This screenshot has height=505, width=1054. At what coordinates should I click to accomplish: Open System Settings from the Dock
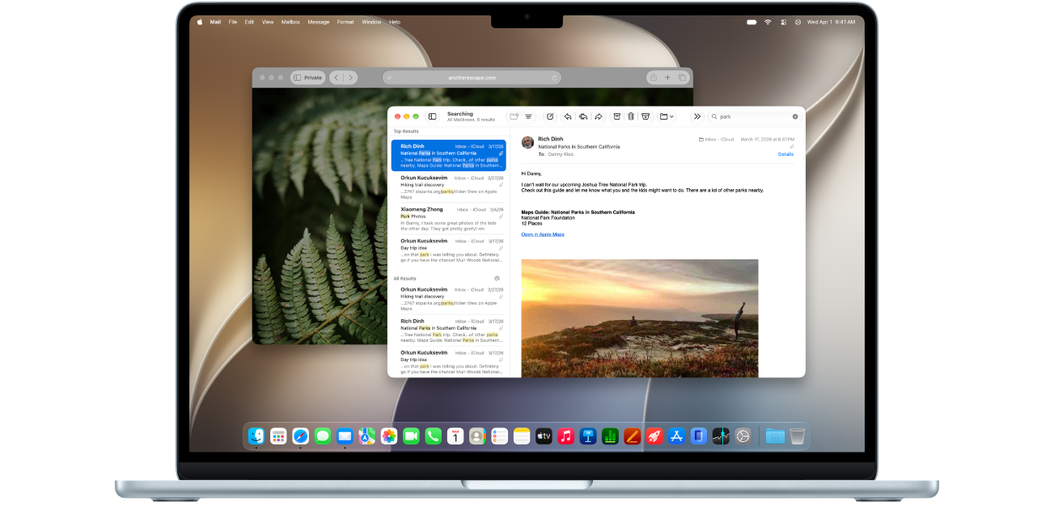743,436
